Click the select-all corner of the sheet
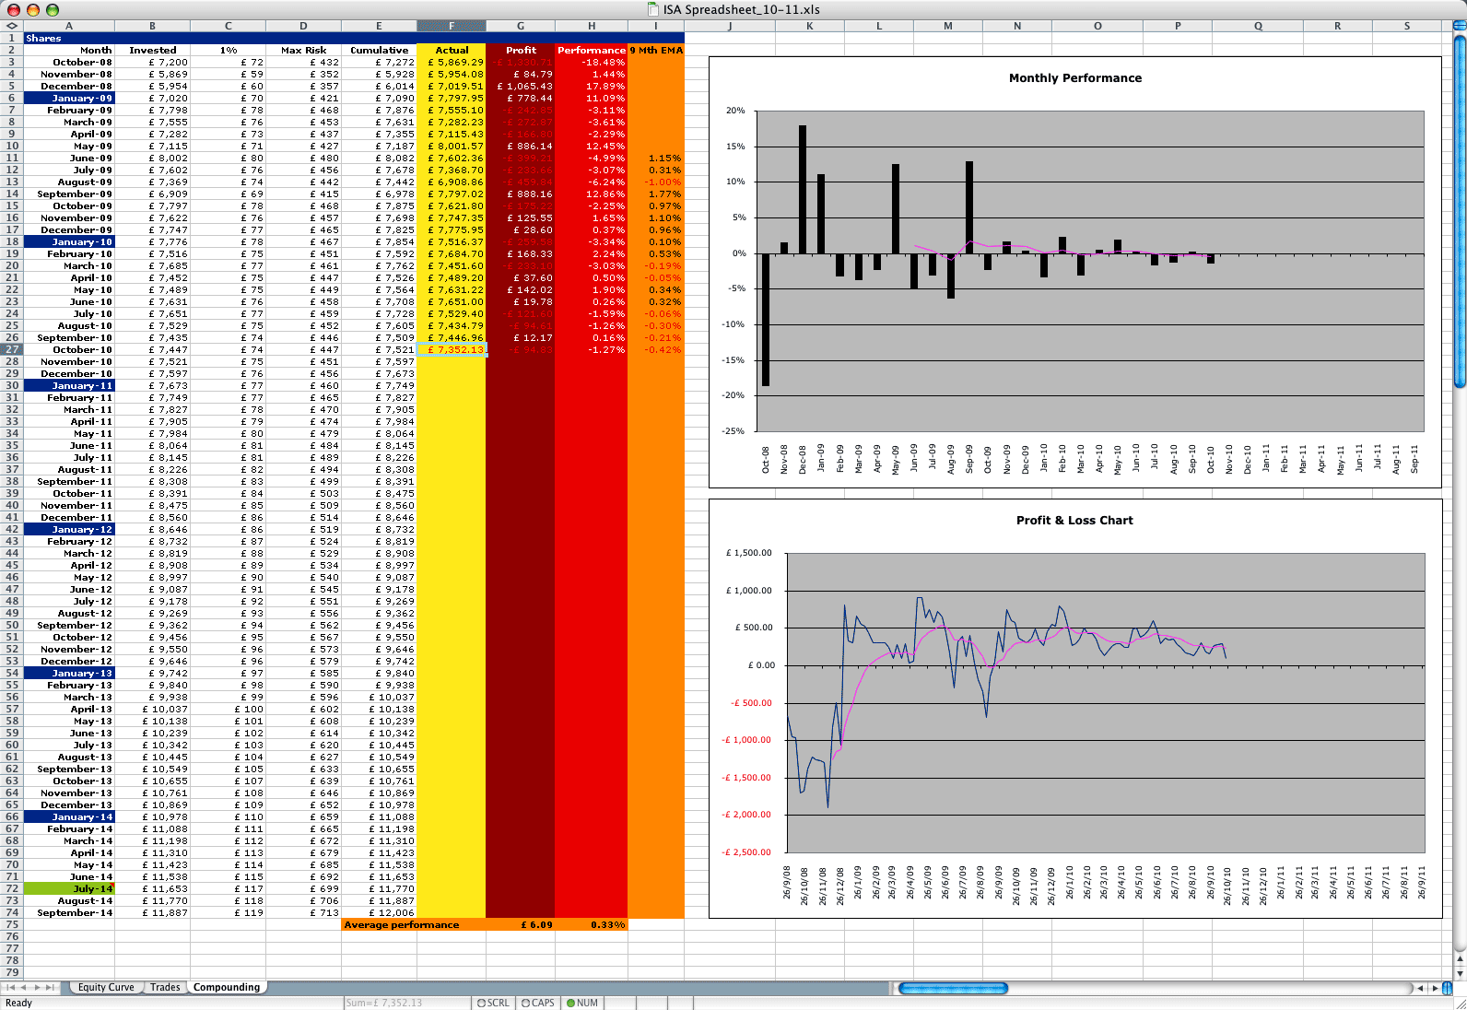 tap(11, 26)
